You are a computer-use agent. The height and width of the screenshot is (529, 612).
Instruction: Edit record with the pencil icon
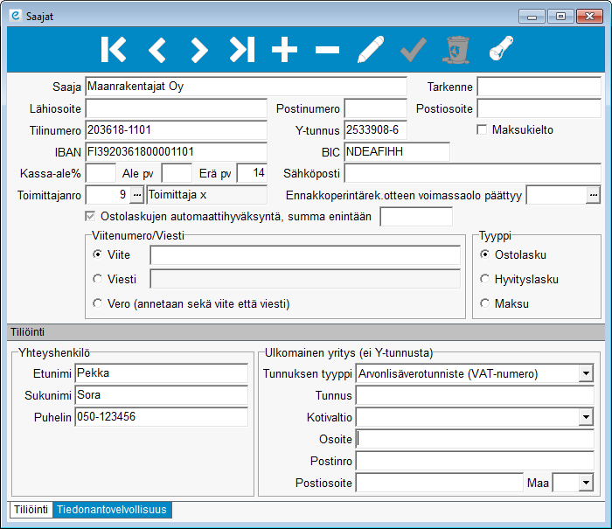[x=371, y=49]
